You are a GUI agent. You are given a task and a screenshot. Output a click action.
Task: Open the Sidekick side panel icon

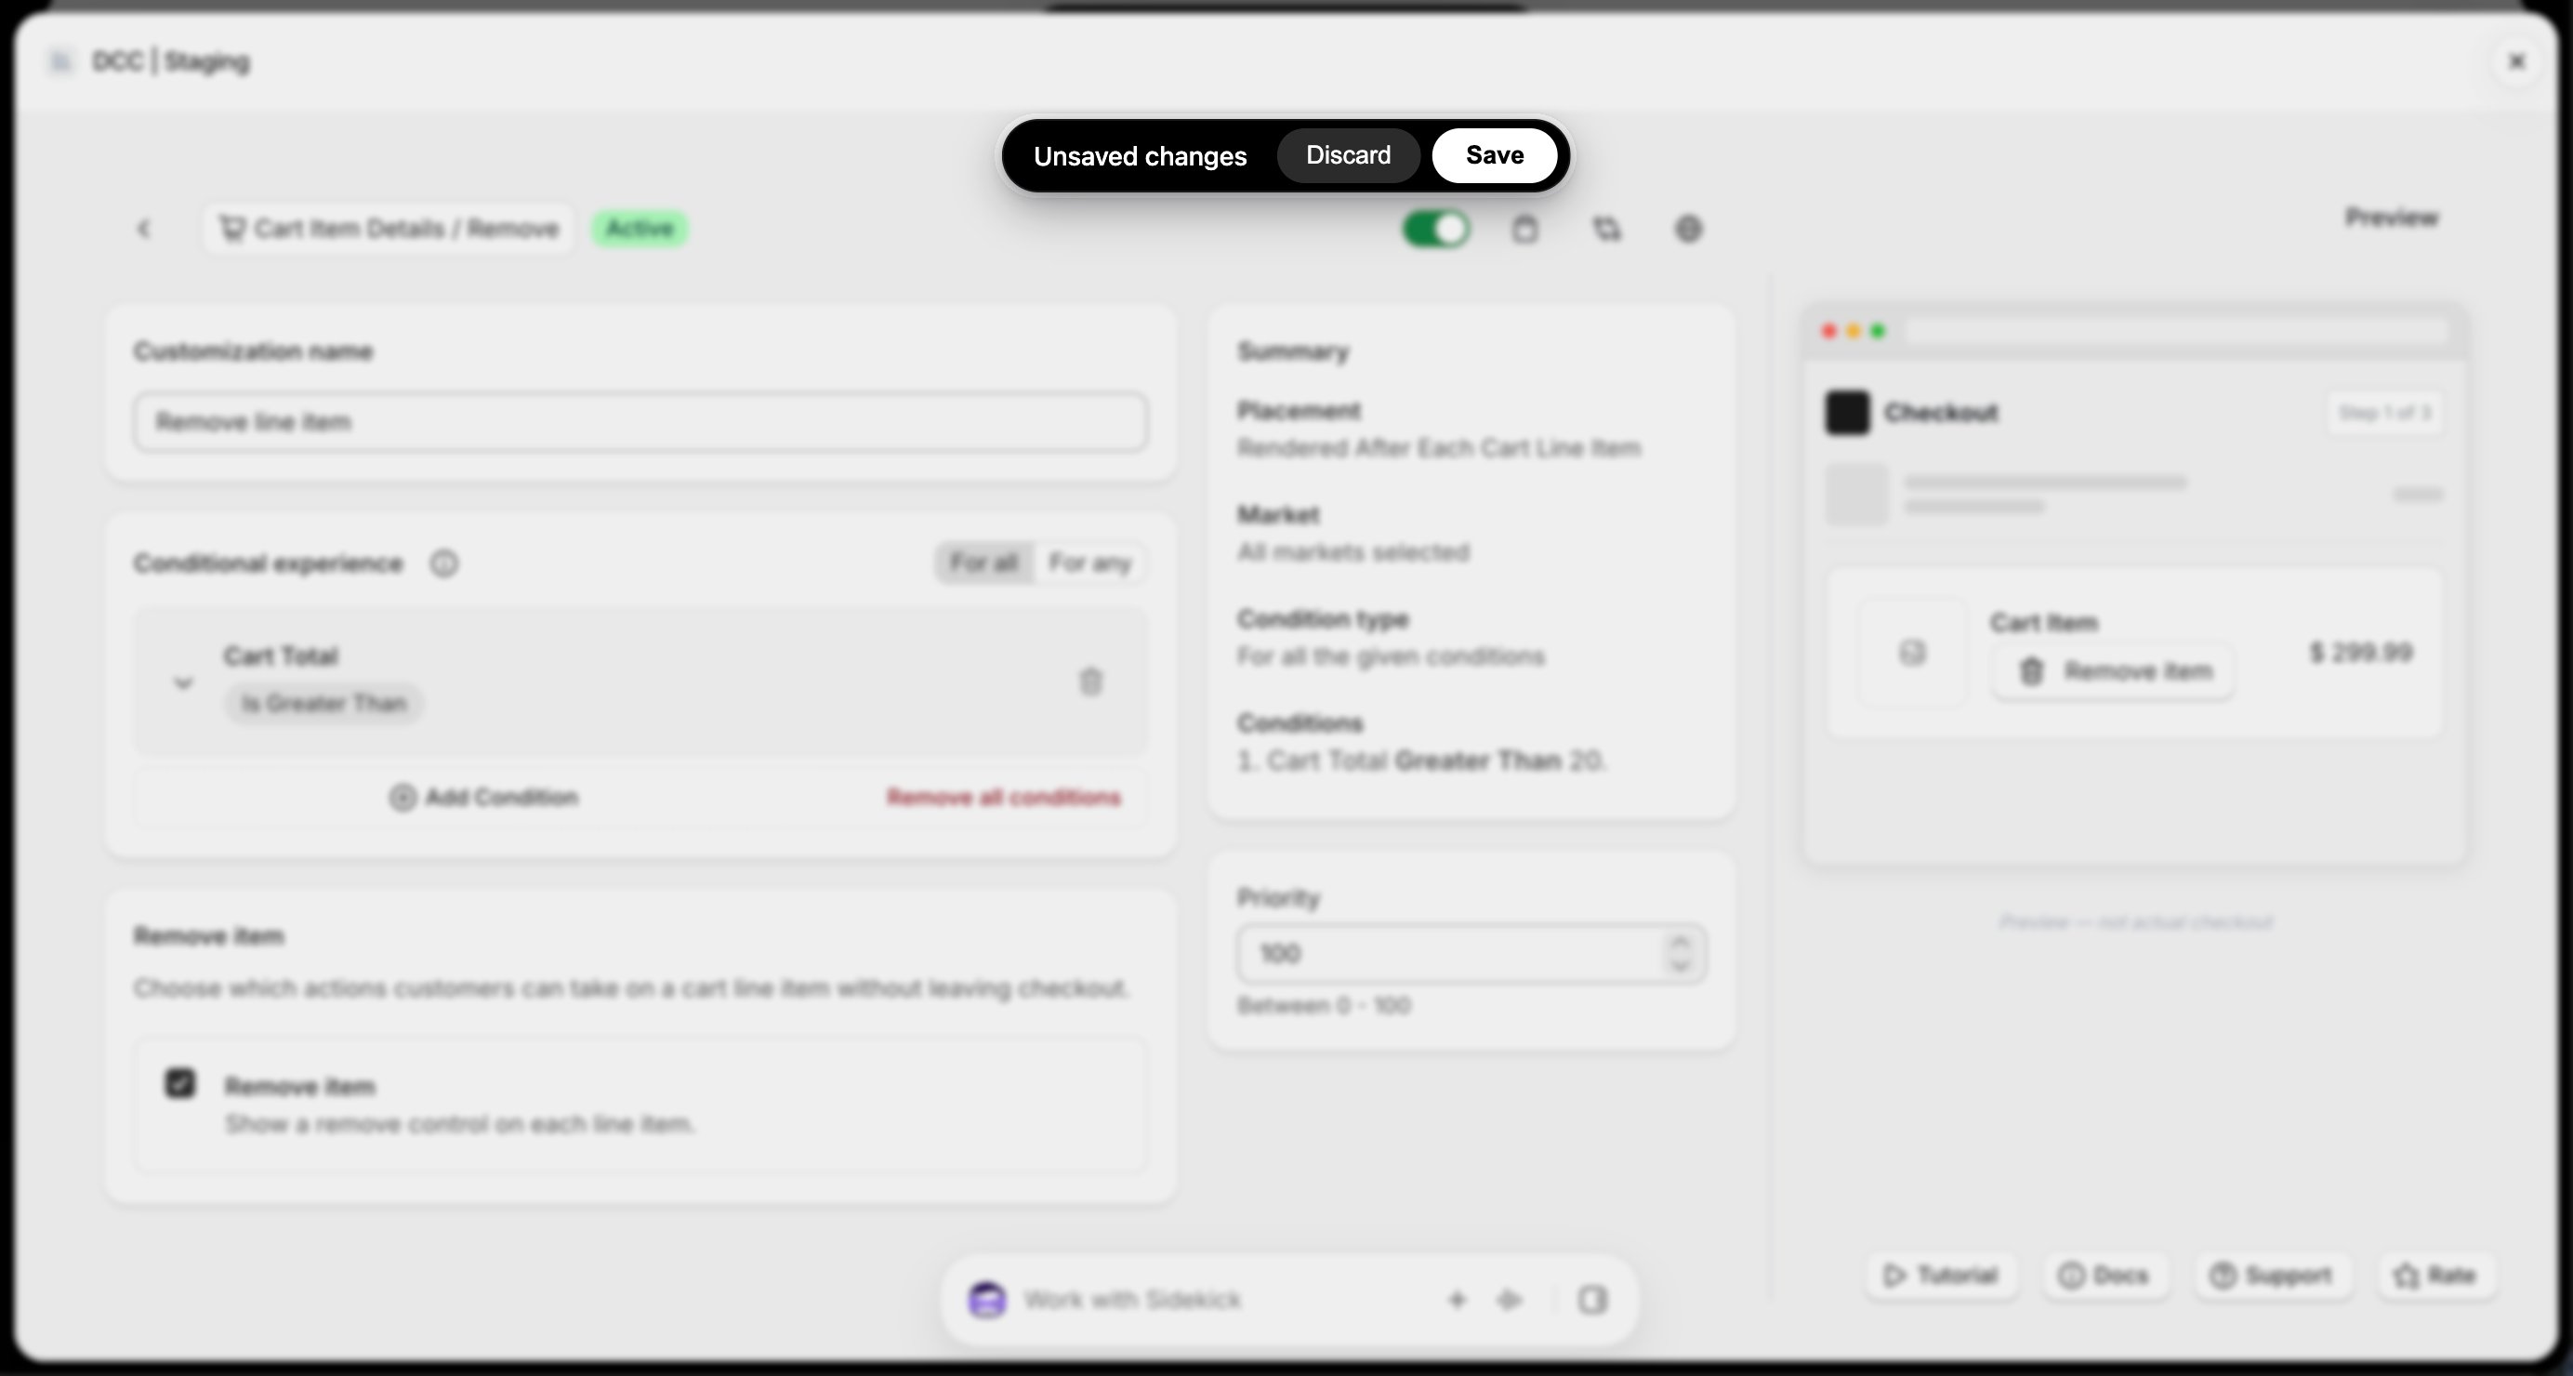pyautogui.click(x=1592, y=1300)
